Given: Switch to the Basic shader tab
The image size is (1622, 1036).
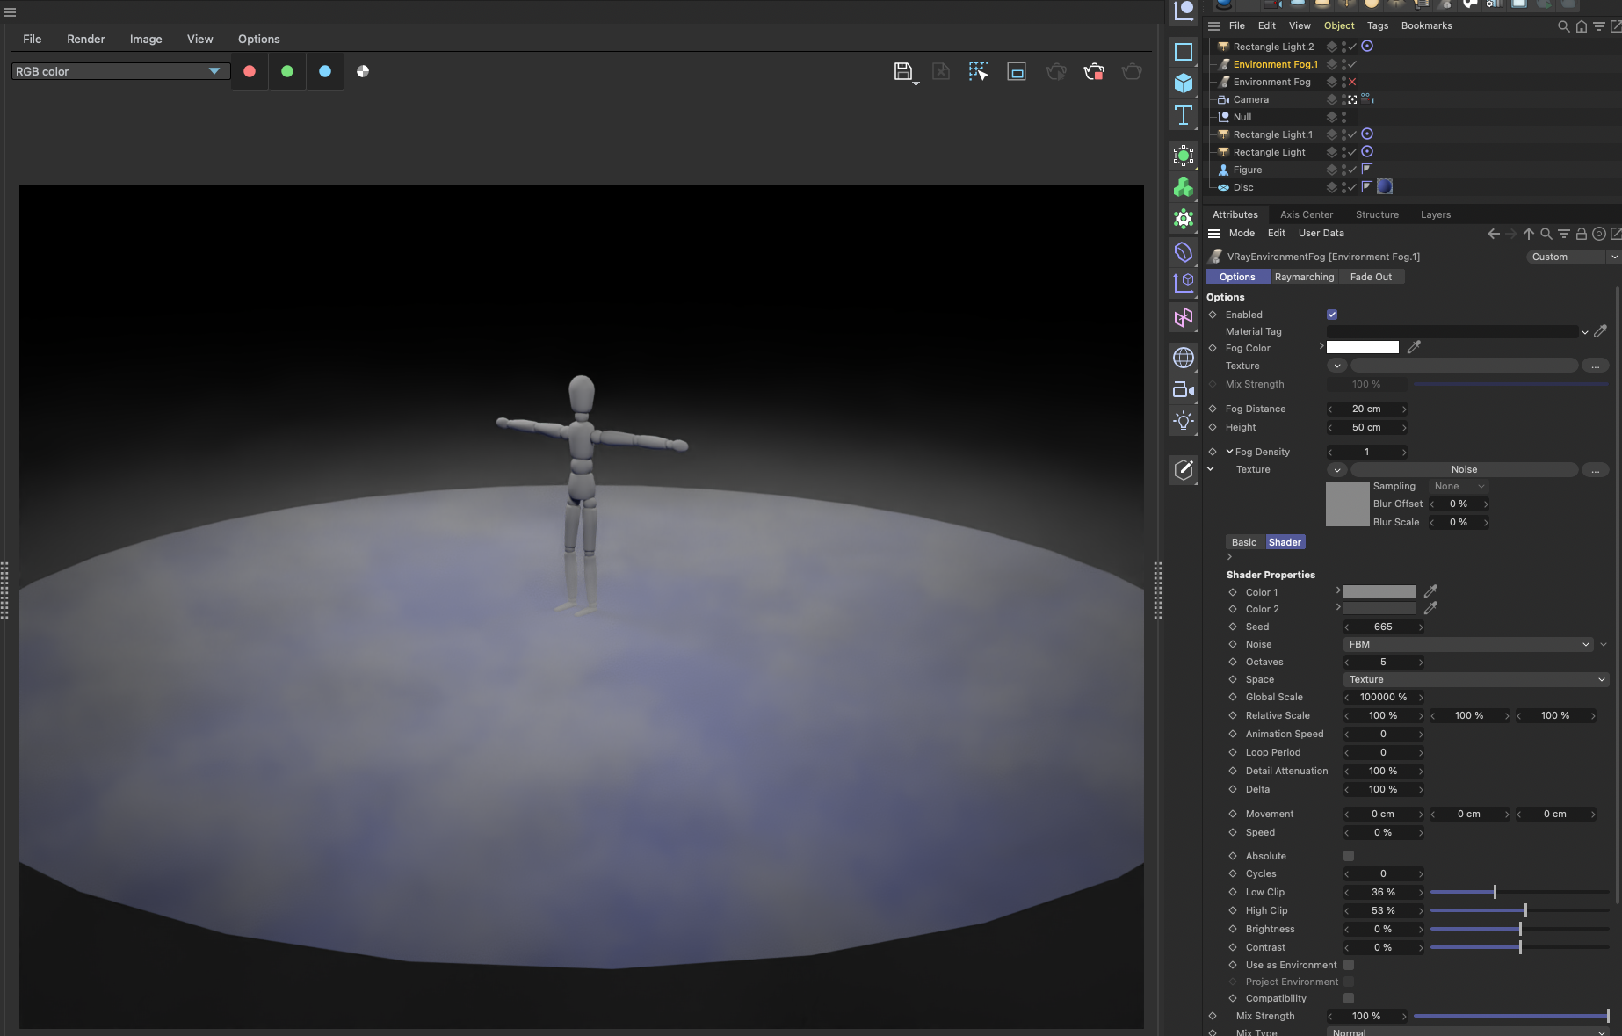Looking at the screenshot, I should coord(1244,542).
